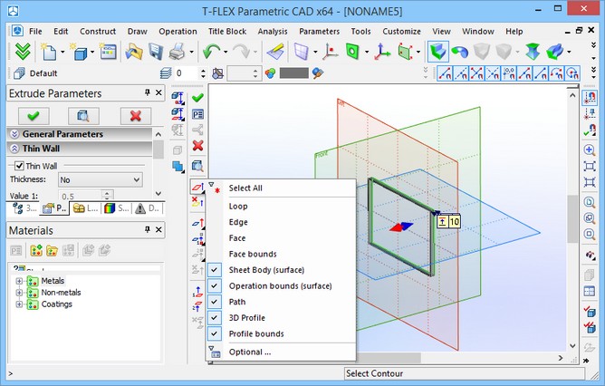The height and width of the screenshot is (386, 605).
Task: Select the Metals item
Action: (53, 281)
